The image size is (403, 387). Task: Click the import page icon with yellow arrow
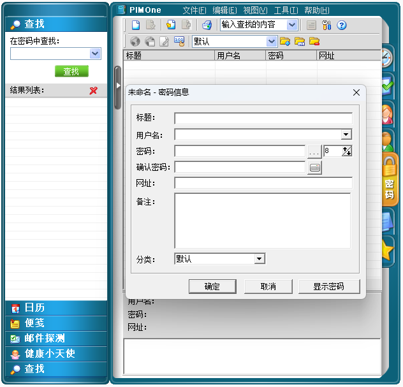click(x=171, y=25)
